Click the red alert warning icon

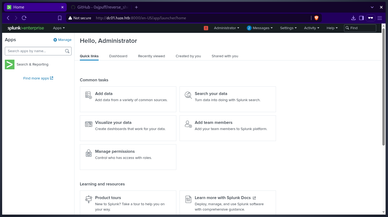(x=206, y=28)
